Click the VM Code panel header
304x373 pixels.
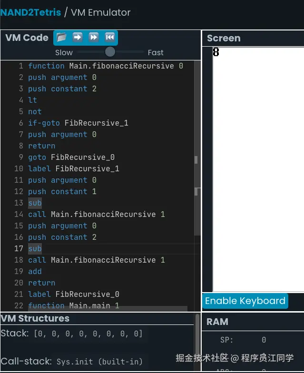27,38
